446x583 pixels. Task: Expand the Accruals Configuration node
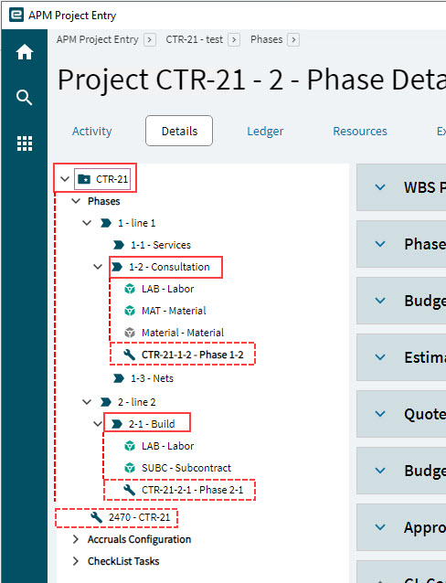point(76,539)
